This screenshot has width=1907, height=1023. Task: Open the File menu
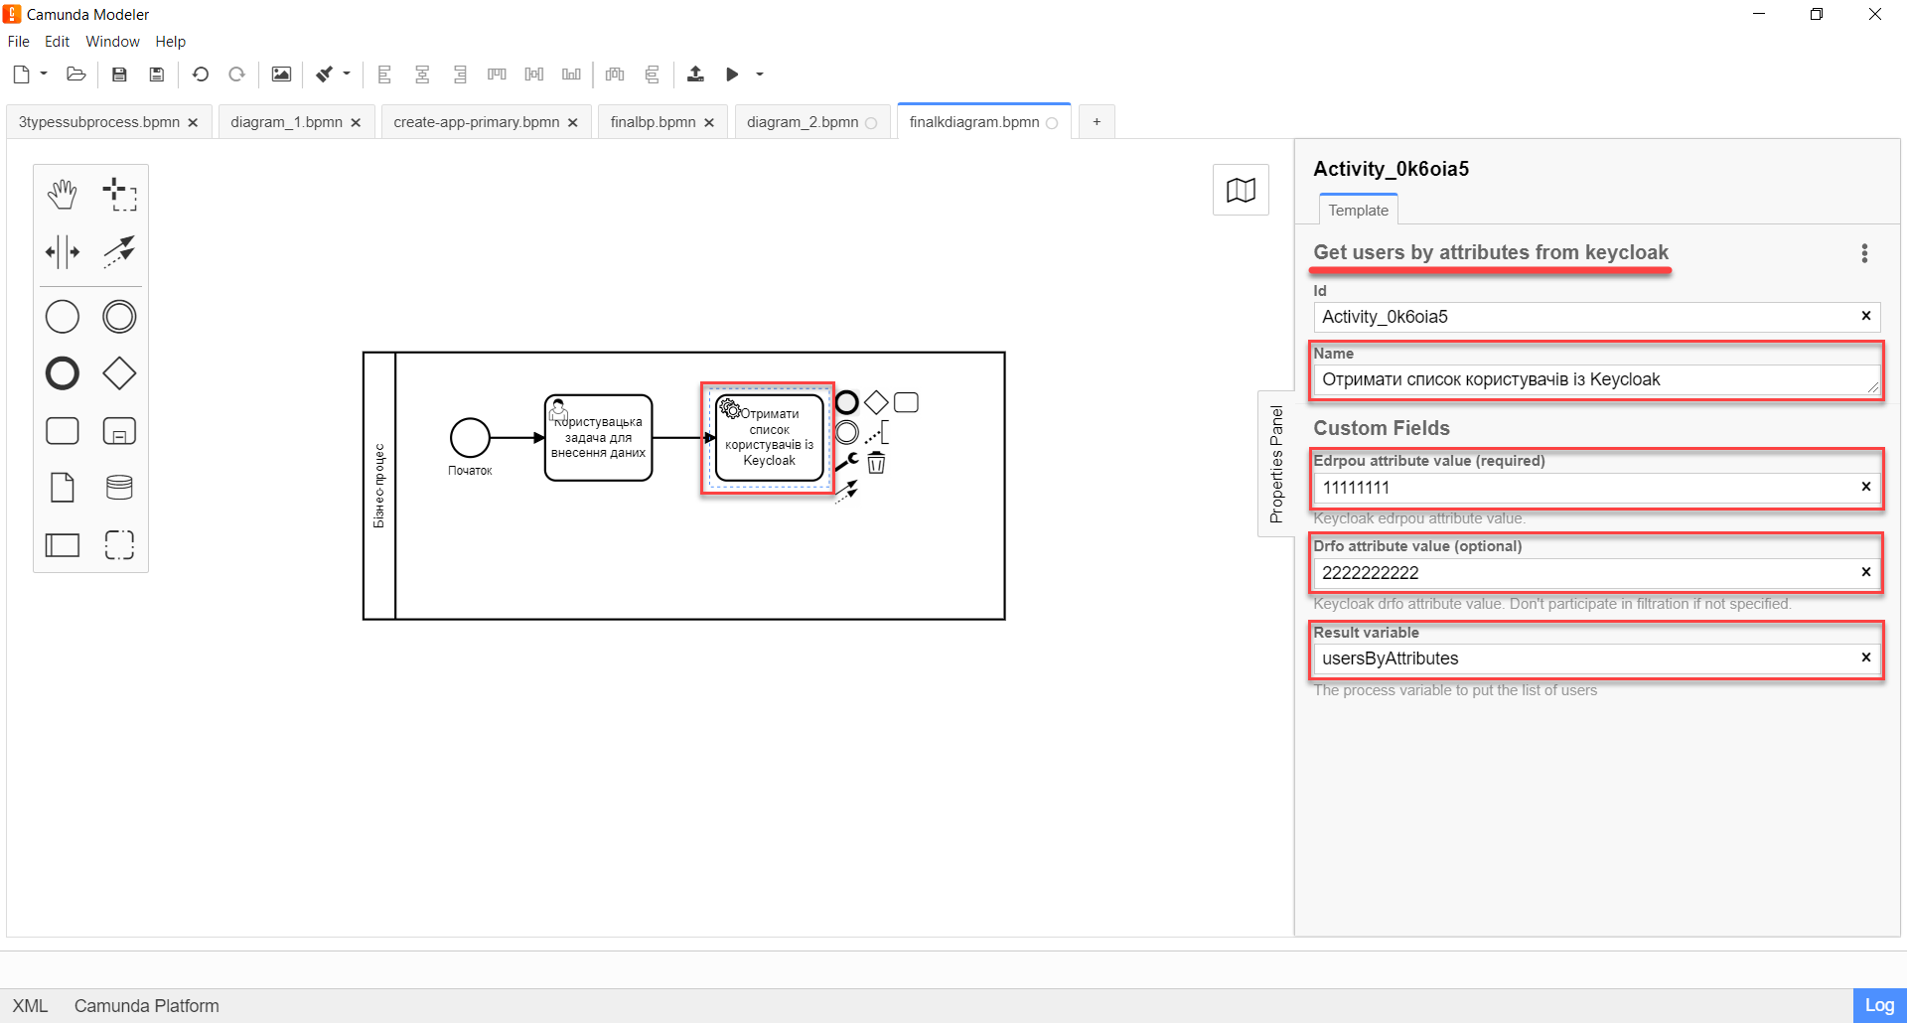(19, 42)
